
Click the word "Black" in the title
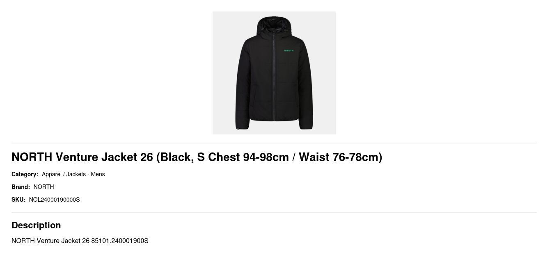click(x=177, y=157)
